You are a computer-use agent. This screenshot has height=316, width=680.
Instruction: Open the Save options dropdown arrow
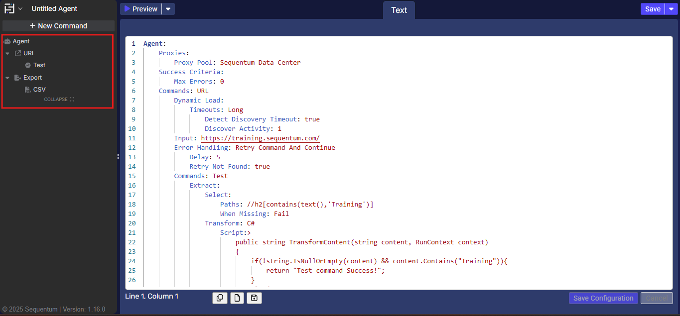point(671,9)
